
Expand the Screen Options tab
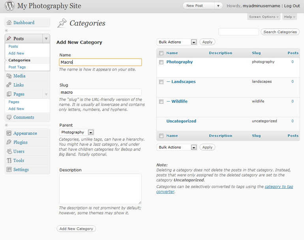[264, 17]
